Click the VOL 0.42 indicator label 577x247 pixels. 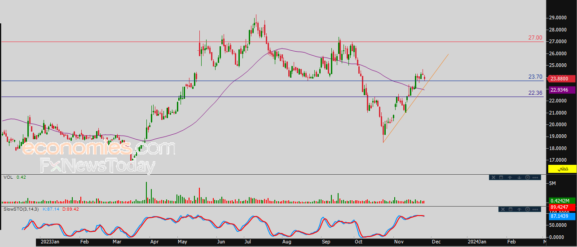14,177
